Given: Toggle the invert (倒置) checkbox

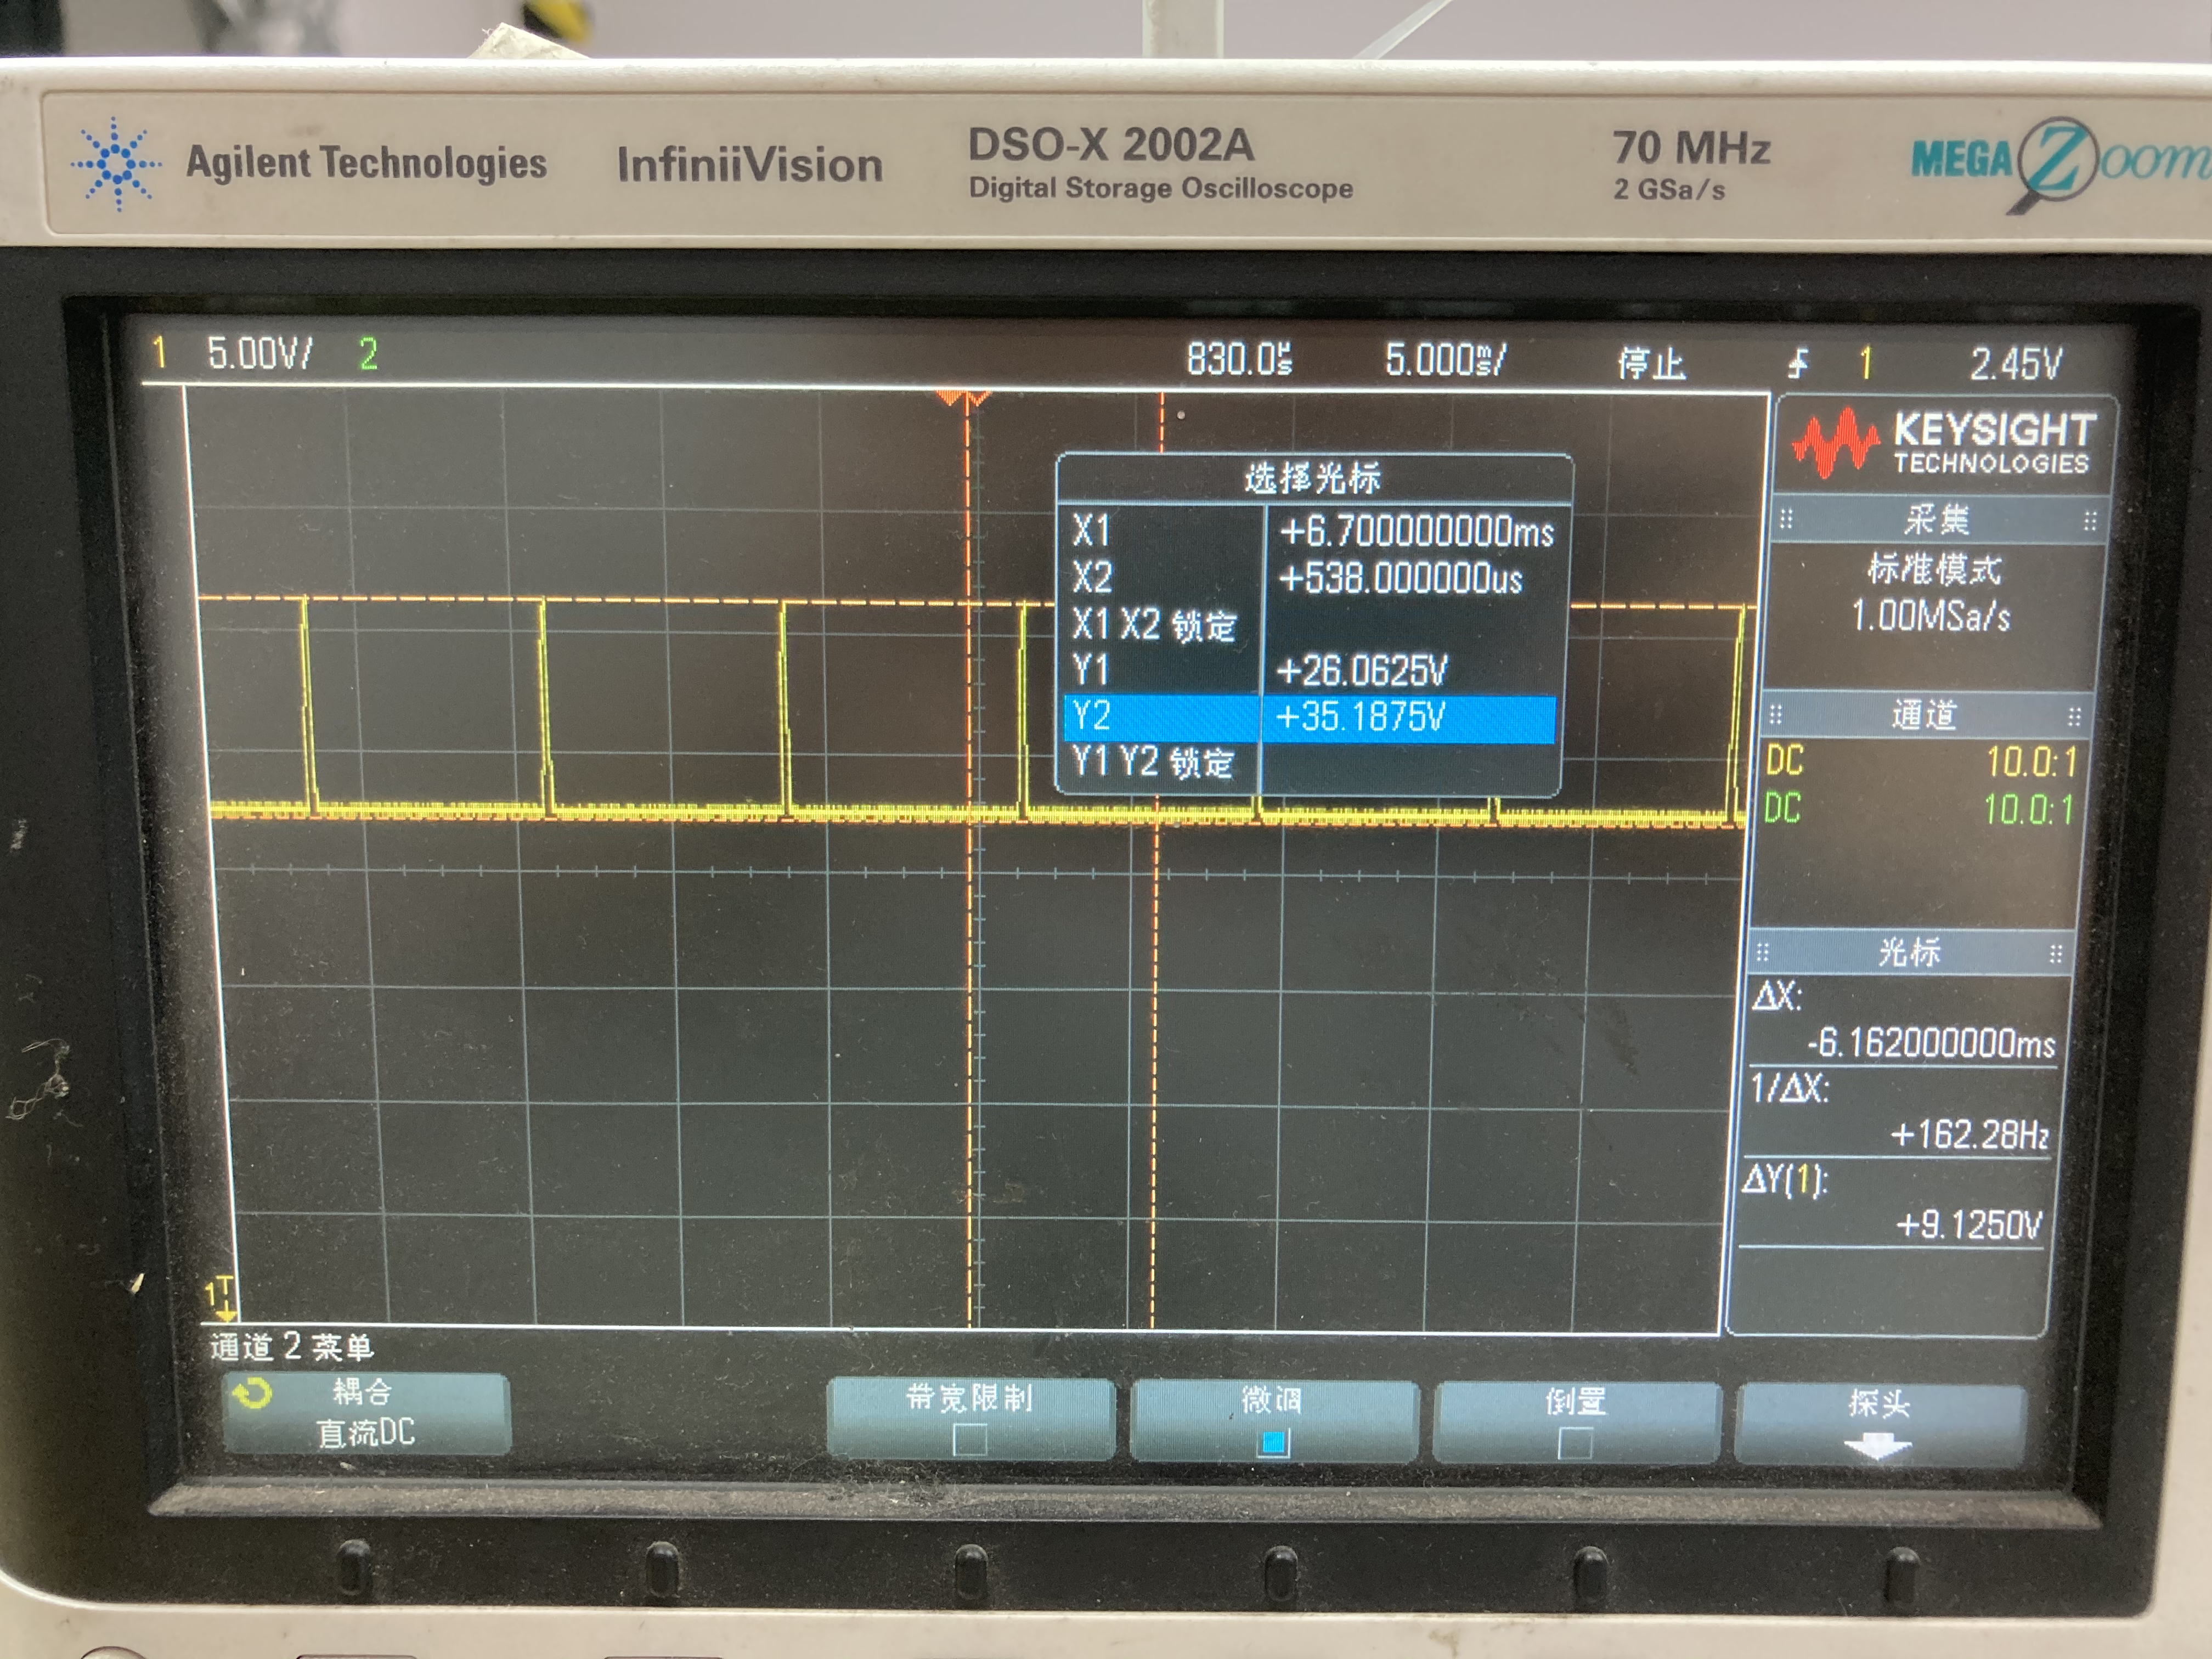Looking at the screenshot, I should [x=1575, y=1443].
